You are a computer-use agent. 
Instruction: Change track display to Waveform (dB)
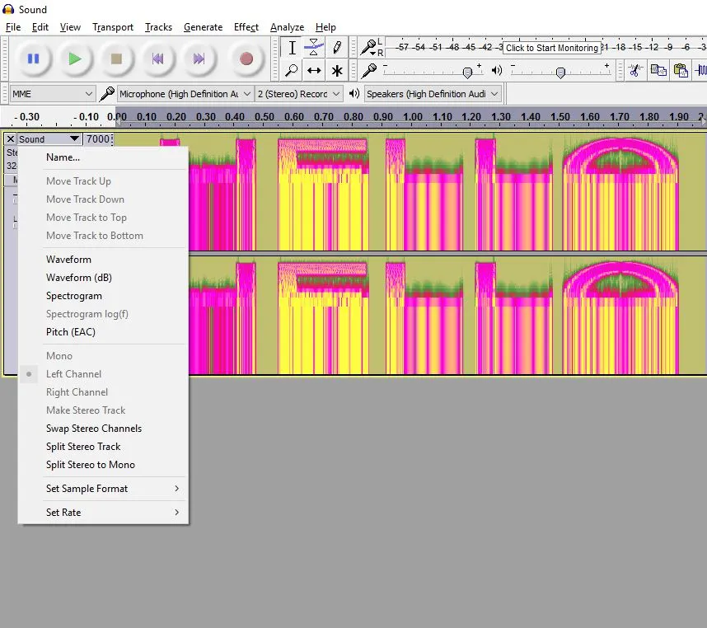[x=78, y=277]
